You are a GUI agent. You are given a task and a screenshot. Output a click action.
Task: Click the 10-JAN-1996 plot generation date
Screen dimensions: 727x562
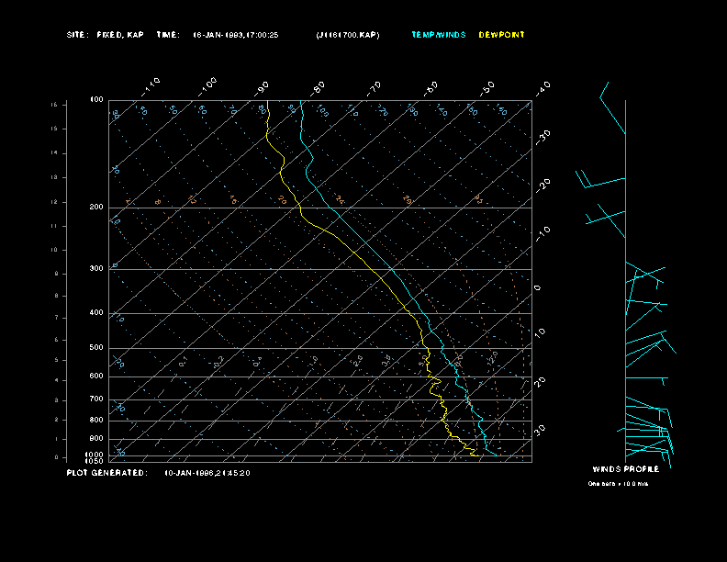coord(207,473)
